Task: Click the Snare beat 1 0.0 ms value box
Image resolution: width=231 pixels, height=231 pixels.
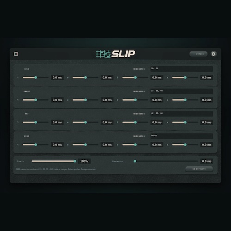Action: click(57, 100)
